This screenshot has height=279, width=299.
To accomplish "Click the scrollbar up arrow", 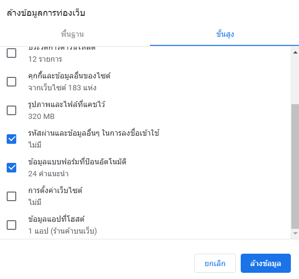I will (x=295, y=52).
